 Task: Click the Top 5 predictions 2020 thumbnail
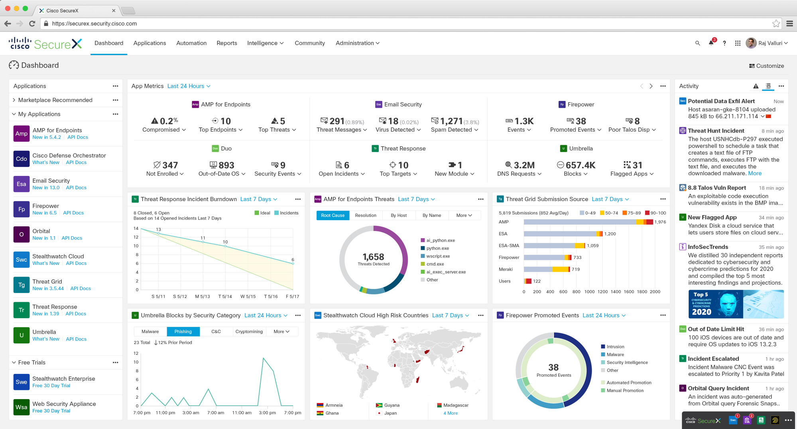click(736, 304)
